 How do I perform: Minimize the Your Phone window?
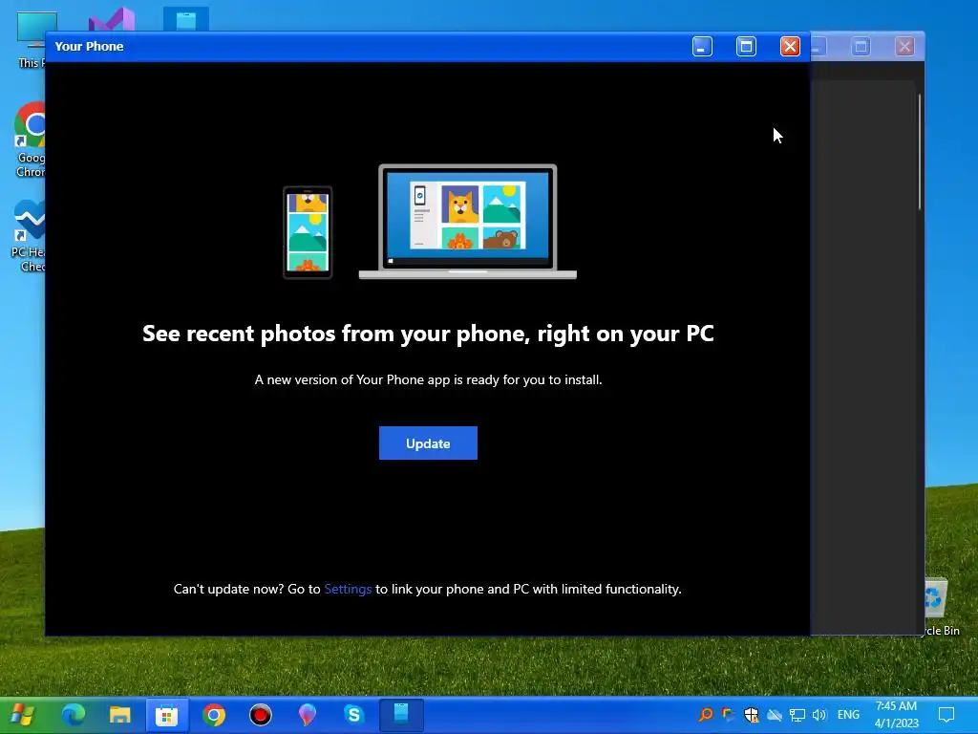click(702, 46)
